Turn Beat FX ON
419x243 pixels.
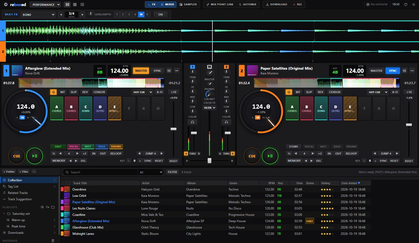(161, 15)
